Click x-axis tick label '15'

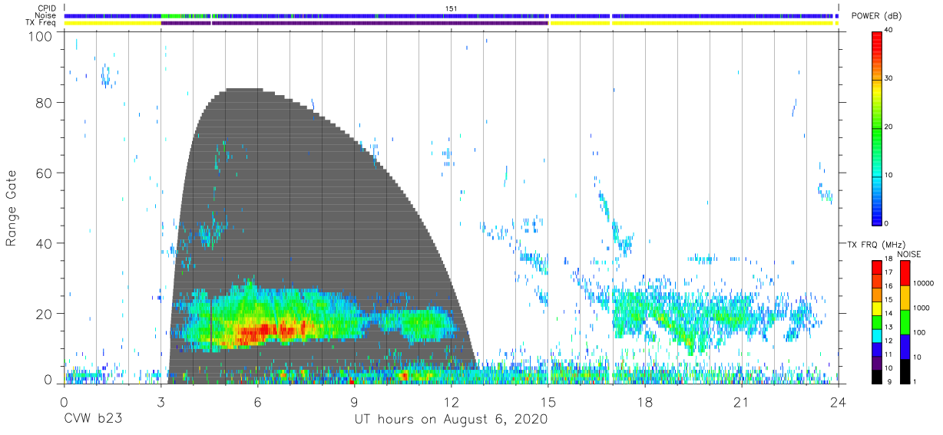tap(548, 402)
